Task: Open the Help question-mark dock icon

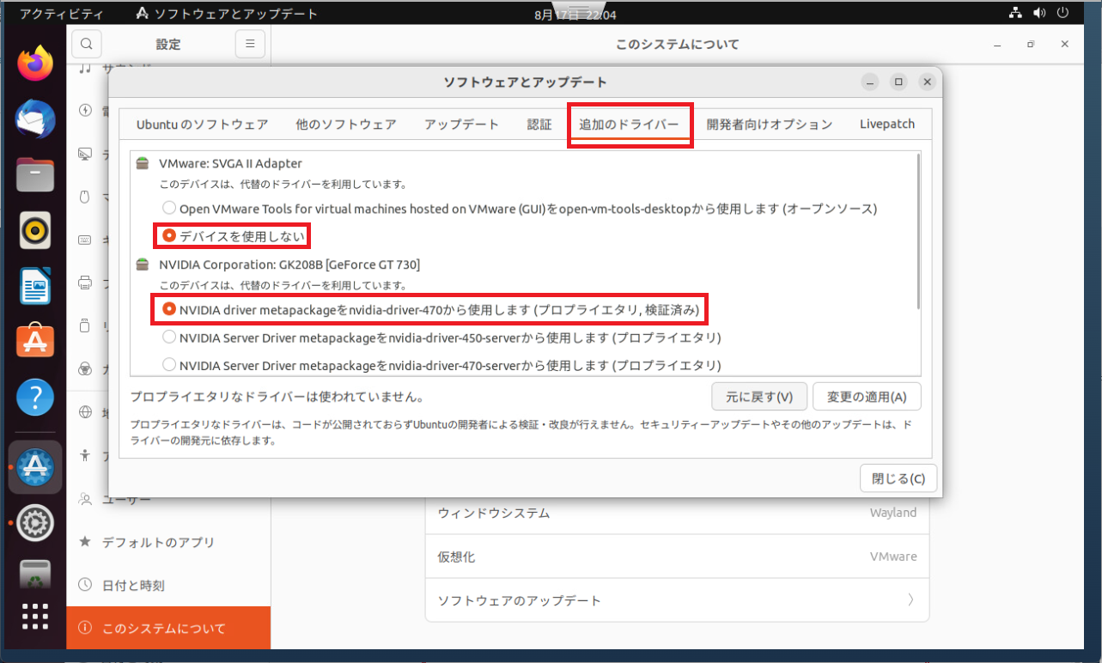Action: coord(35,398)
